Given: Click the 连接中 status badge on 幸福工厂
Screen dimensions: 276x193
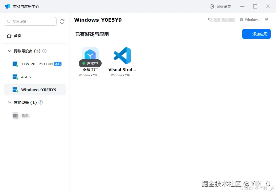Looking at the screenshot, I should 90,63.
